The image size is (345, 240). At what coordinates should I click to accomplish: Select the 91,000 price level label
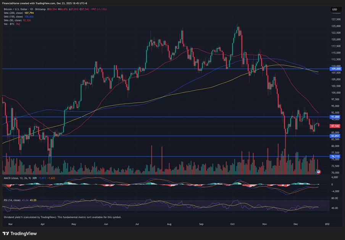coord(335,117)
